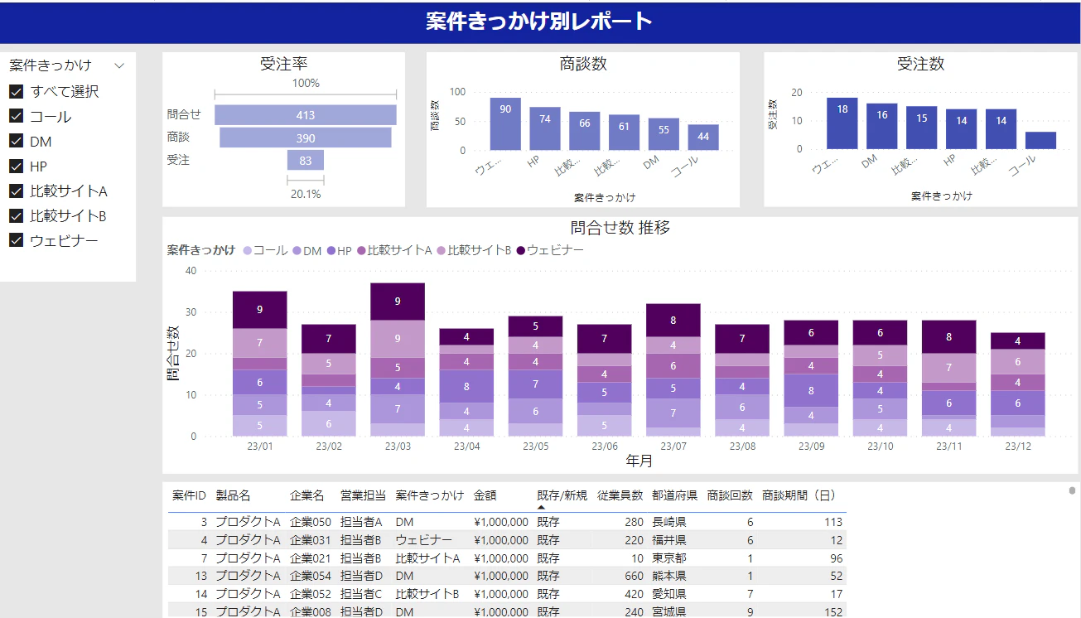This screenshot has width=1081, height=618.
Task: Sort table by 企業名 column header
Action: coord(307,495)
